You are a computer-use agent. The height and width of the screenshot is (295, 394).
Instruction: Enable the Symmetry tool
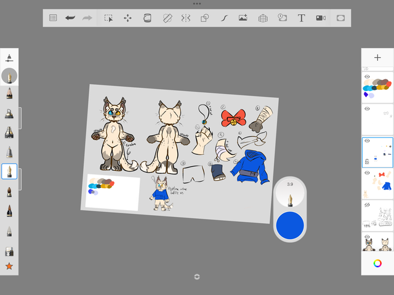[x=186, y=18]
